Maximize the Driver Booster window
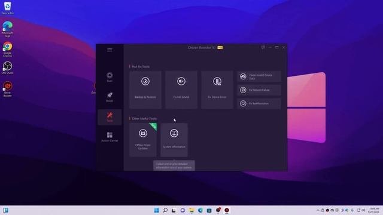383x215 pixels. pos(276,47)
